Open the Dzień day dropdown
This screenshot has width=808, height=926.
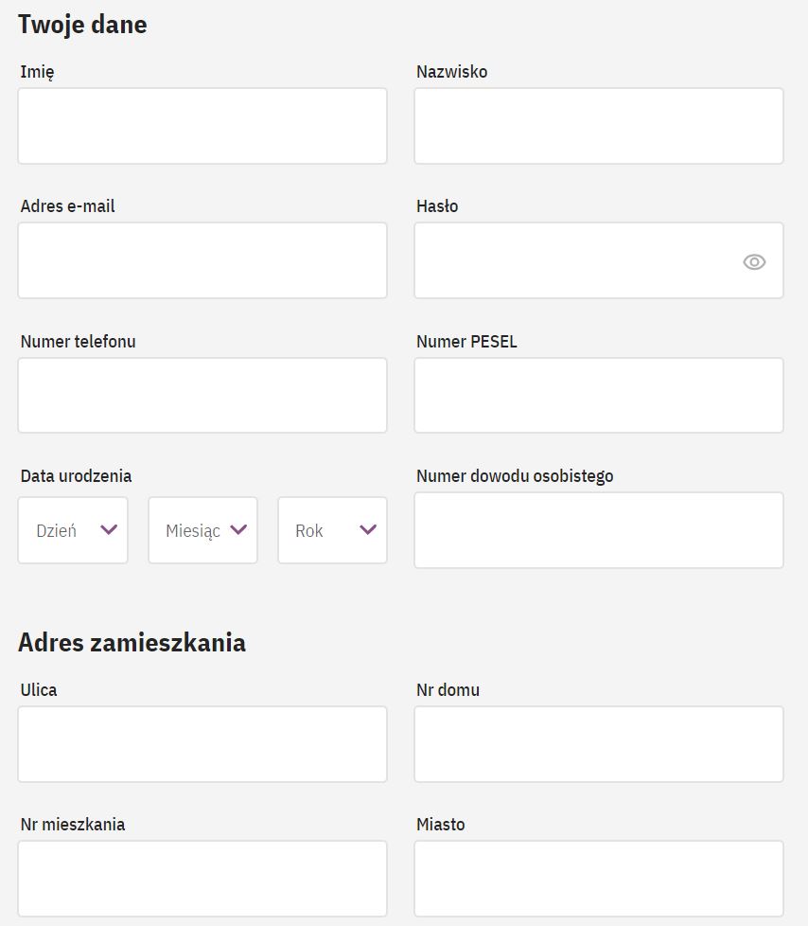pyautogui.click(x=73, y=530)
